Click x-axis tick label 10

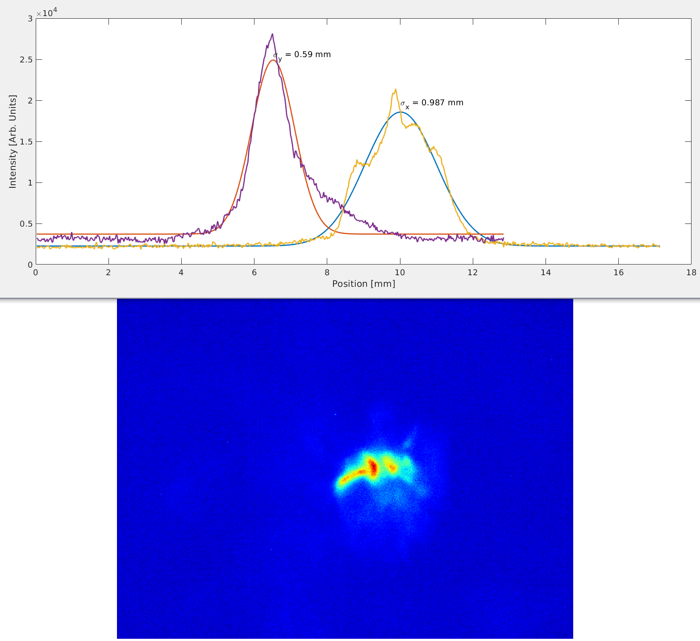pyautogui.click(x=400, y=273)
